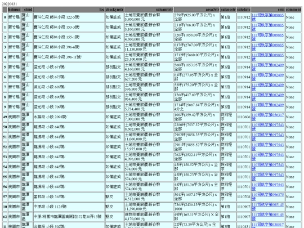Open crm link in row 54

click(267, 167)
